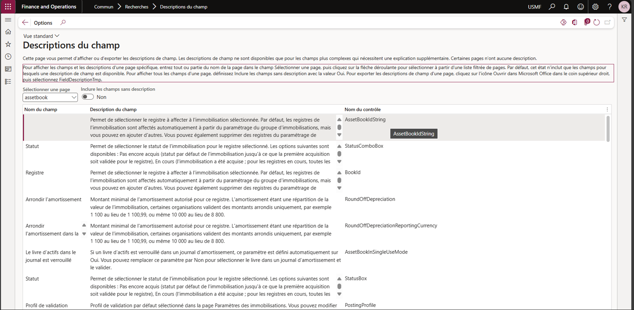Click Recherches breadcrumb
The width and height of the screenshot is (634, 310).
pos(136,7)
